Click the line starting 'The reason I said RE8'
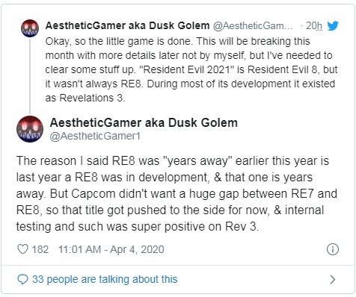 (x=173, y=161)
